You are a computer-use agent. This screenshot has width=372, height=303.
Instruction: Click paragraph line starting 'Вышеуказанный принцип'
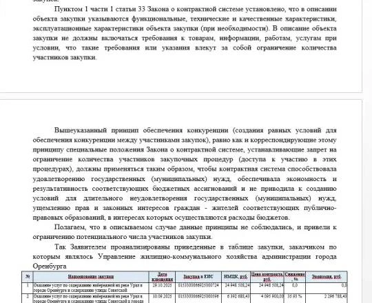tap(196, 130)
